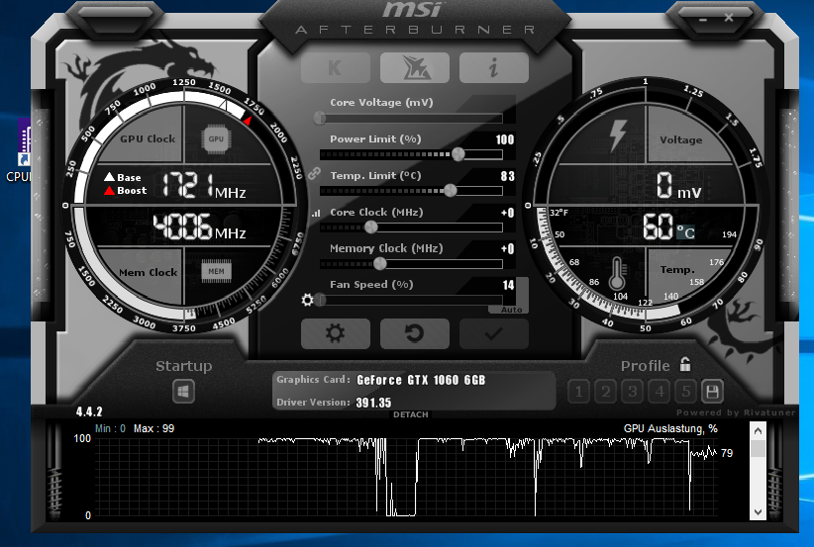Open settings with the gear button
The height and width of the screenshot is (547, 814).
point(336,333)
